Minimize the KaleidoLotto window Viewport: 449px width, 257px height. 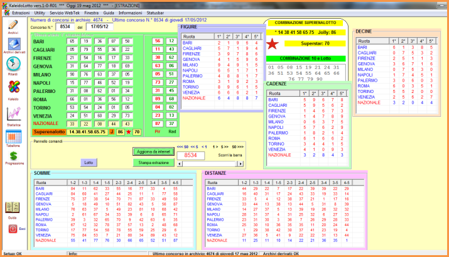(x=441, y=5)
